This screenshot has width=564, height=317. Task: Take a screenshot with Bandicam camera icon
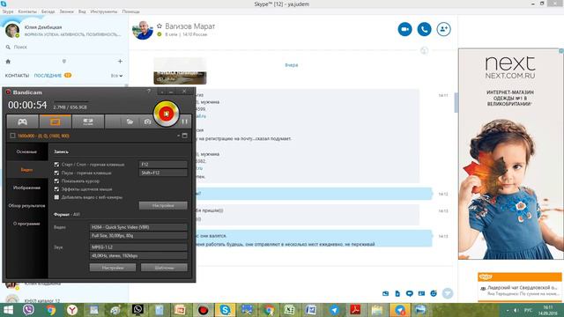tap(147, 122)
